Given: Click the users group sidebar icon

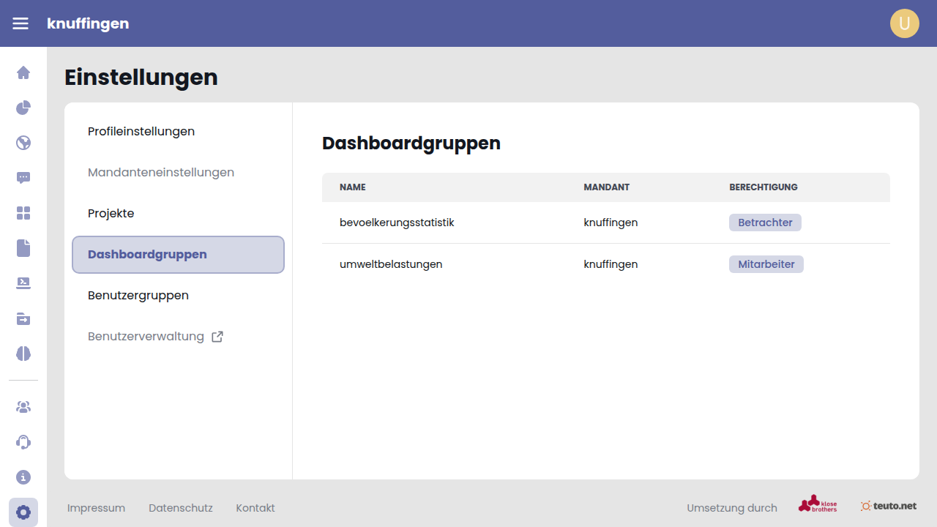Looking at the screenshot, I should (x=23, y=407).
